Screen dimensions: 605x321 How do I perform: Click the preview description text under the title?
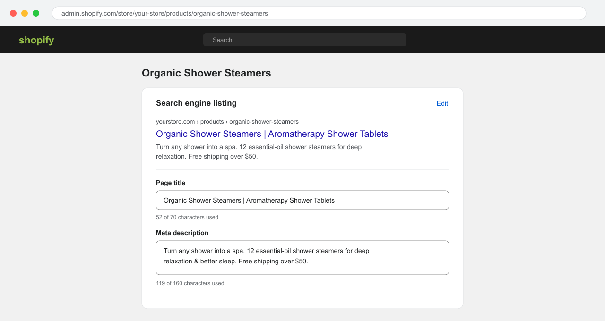point(259,152)
